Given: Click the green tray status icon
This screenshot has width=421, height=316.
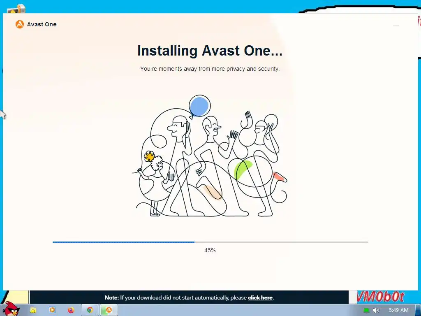Looking at the screenshot, I should point(366,310).
